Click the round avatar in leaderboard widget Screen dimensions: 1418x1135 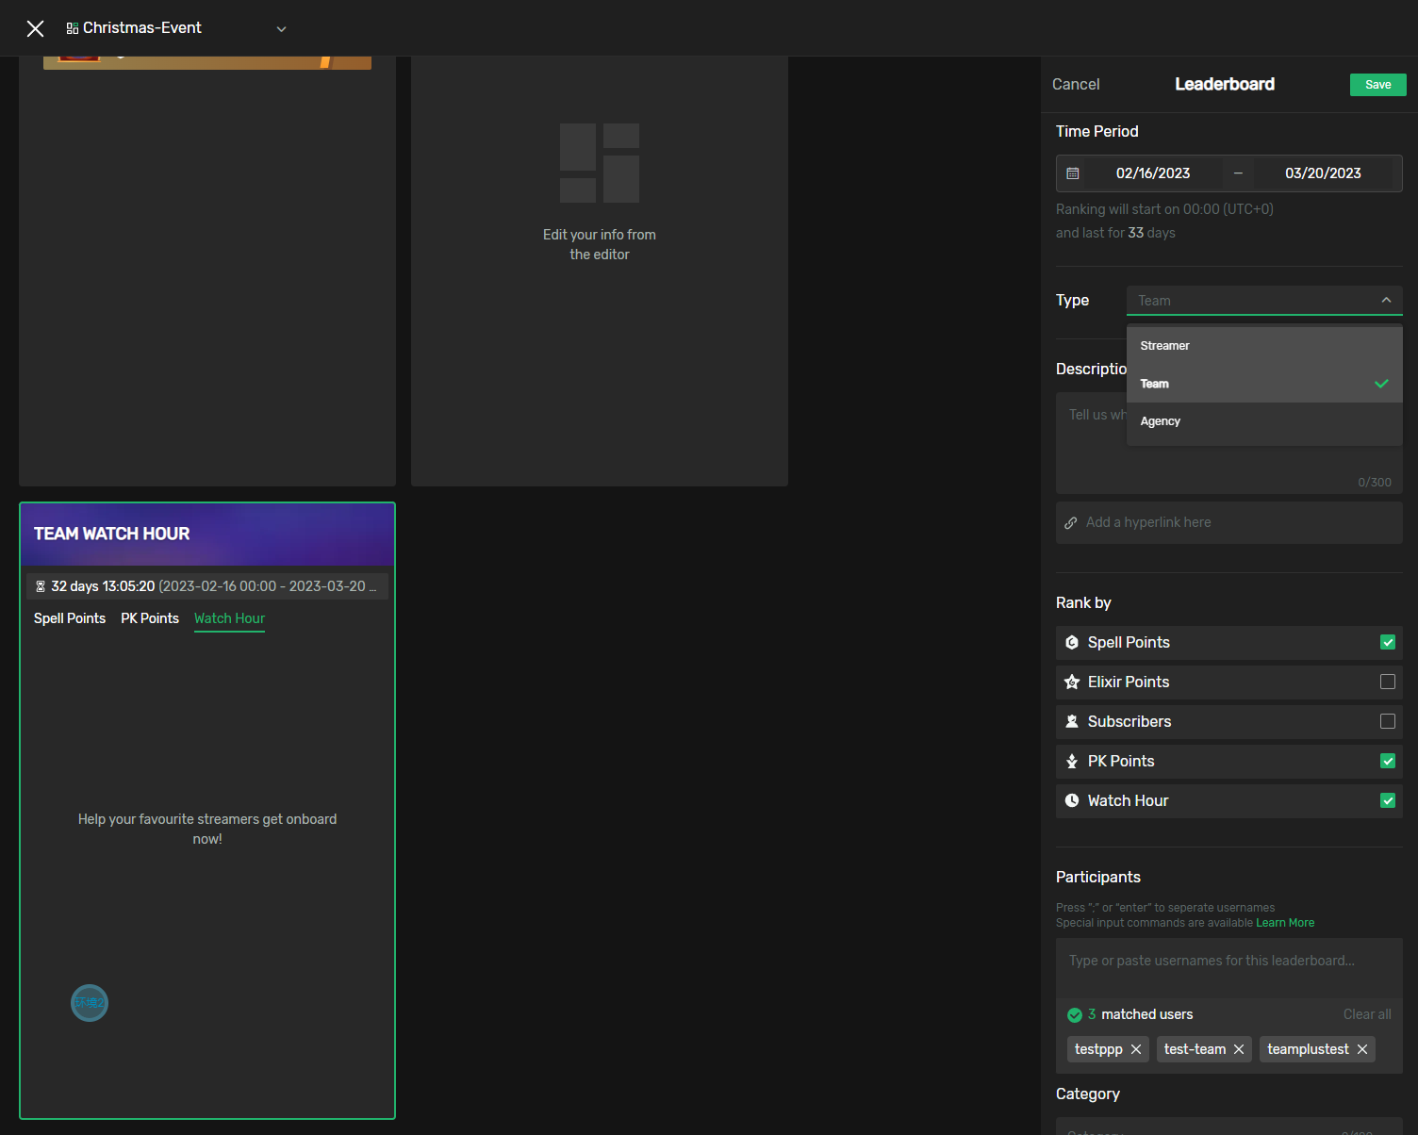[x=90, y=1003]
